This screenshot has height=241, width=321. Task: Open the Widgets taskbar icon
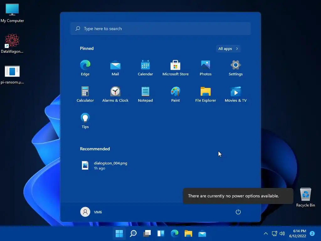tap(161, 233)
